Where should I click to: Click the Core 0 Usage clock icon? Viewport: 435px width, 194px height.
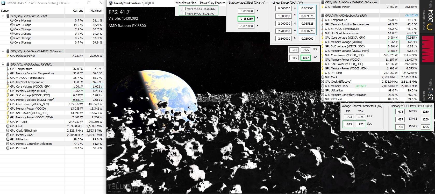point(12,20)
